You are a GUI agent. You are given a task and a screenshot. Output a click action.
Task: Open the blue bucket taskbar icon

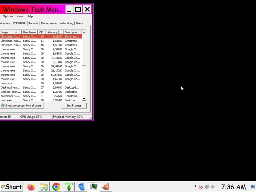coord(81,187)
